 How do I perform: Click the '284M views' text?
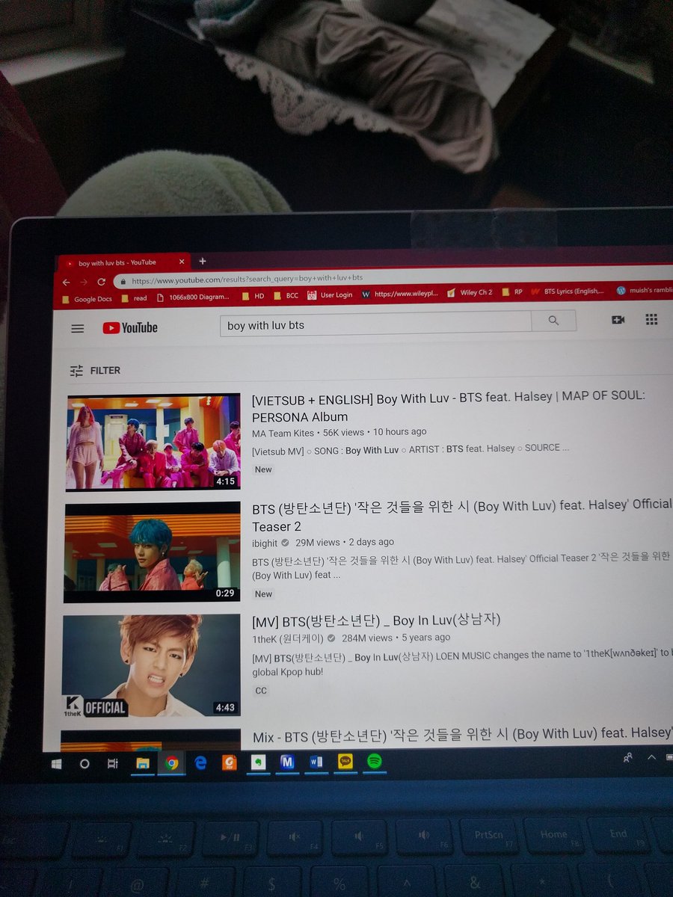point(366,638)
